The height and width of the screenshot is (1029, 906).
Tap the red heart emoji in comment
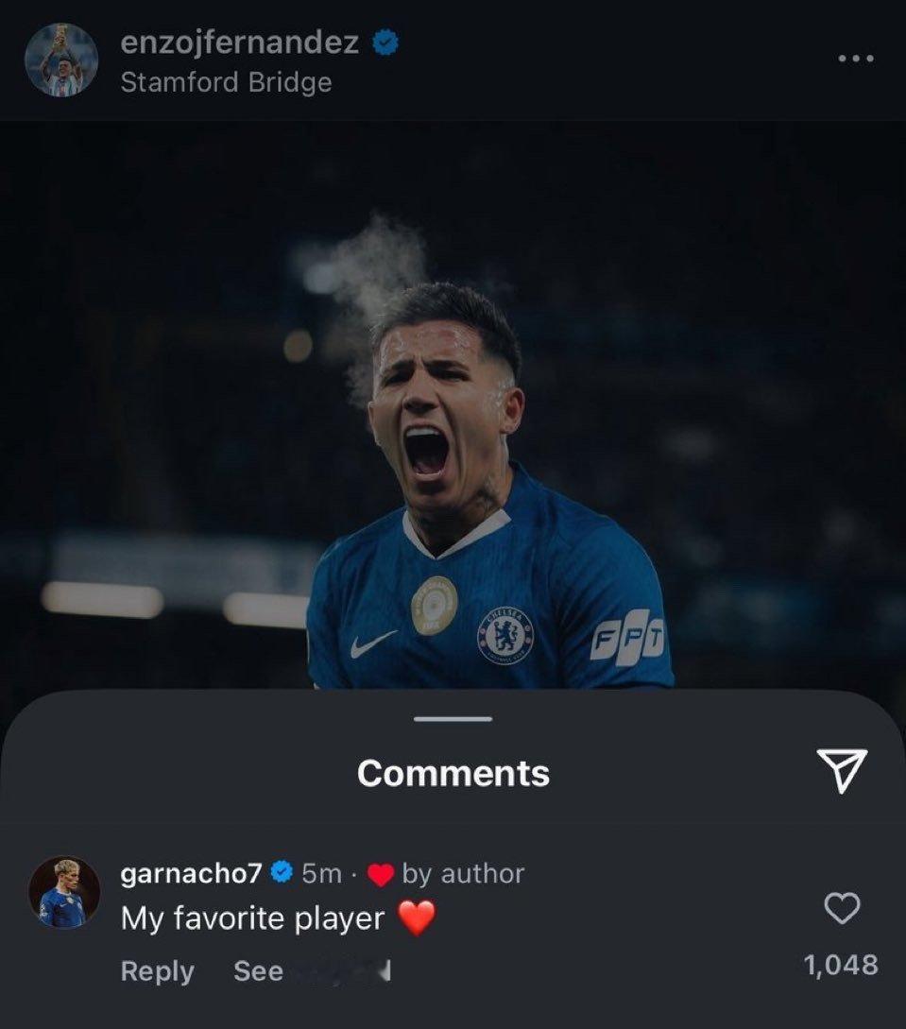click(418, 918)
